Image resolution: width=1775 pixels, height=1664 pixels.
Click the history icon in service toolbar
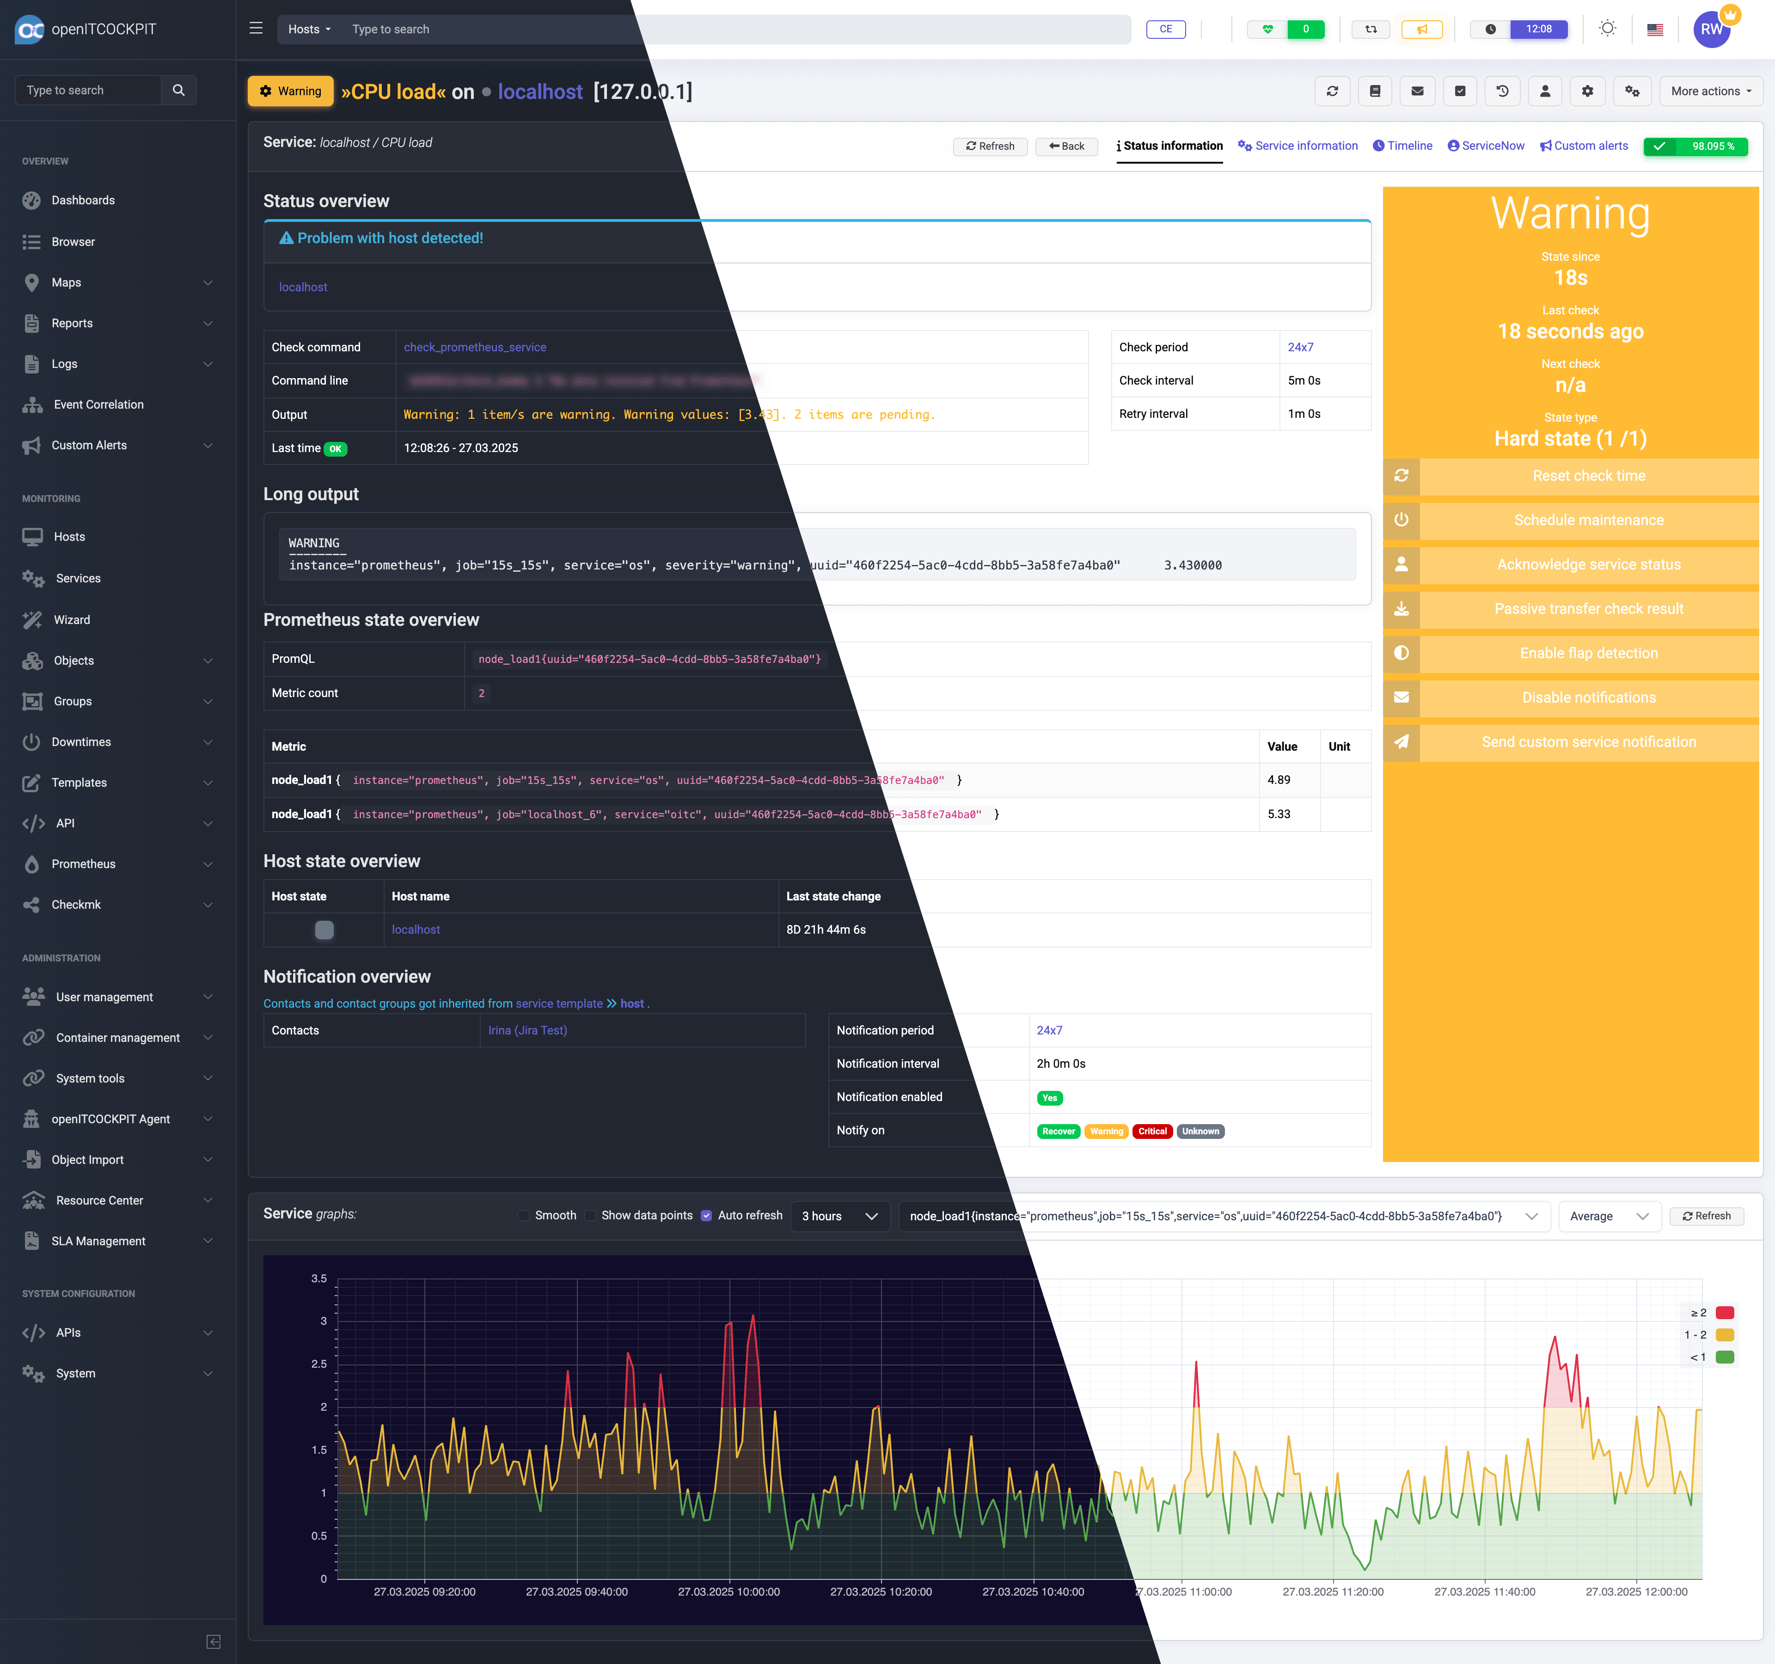[1503, 91]
